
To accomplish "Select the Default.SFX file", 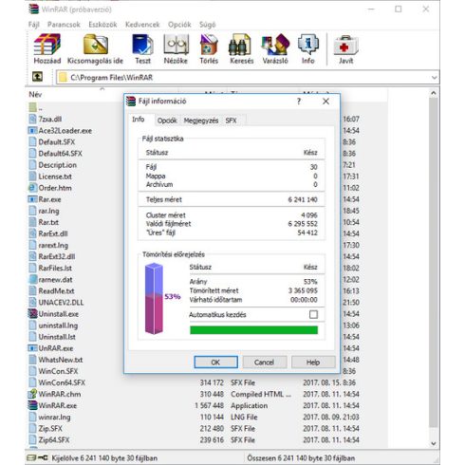I will coord(57,141).
